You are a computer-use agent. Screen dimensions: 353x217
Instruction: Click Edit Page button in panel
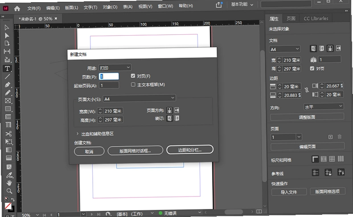307,147
